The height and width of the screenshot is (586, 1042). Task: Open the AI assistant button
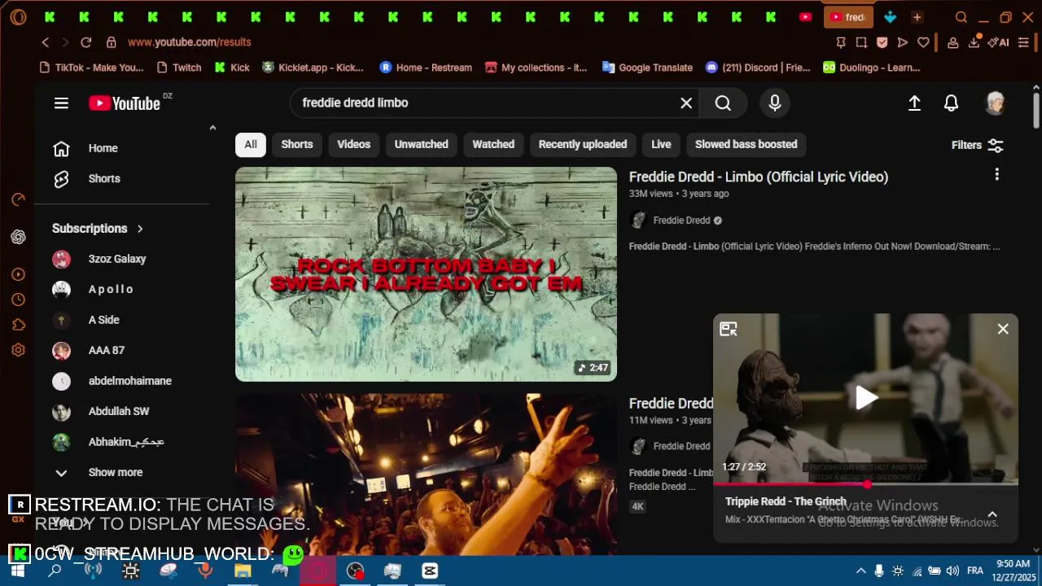tap(998, 42)
